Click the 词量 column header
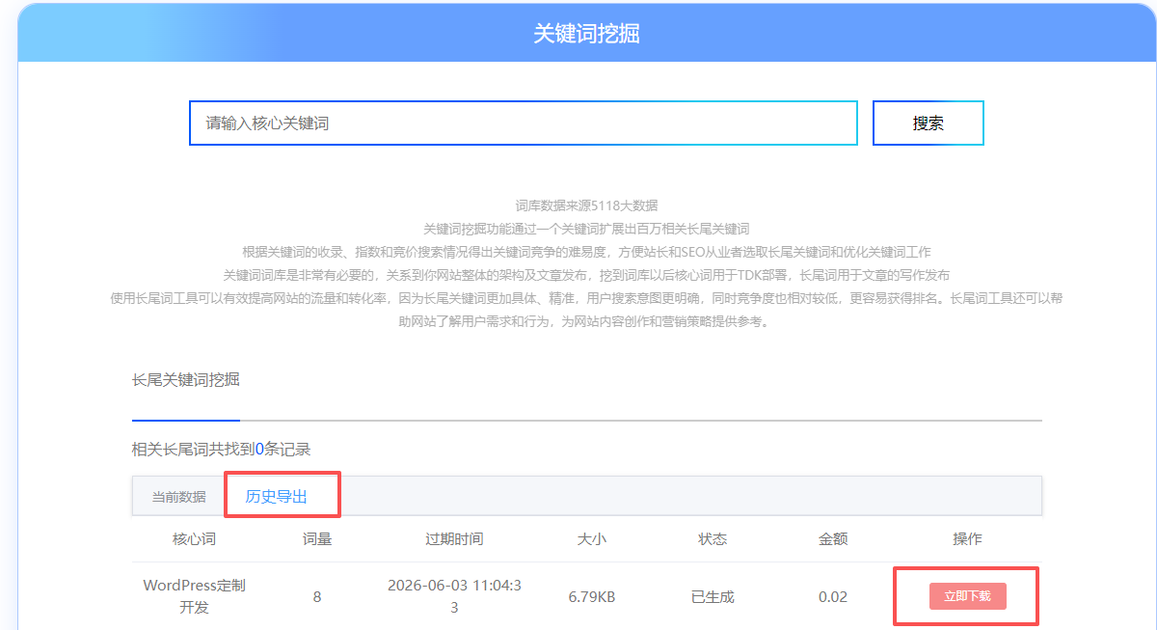 click(317, 539)
